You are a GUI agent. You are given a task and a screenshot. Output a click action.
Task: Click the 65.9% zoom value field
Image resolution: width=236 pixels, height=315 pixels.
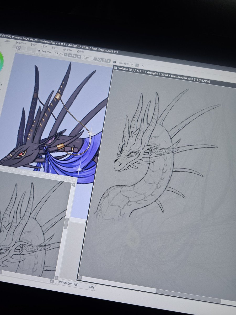pyautogui.click(x=58, y=54)
